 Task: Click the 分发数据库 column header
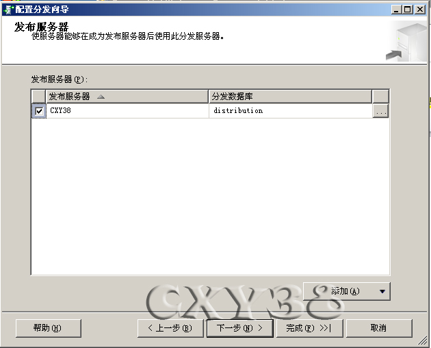coord(290,96)
